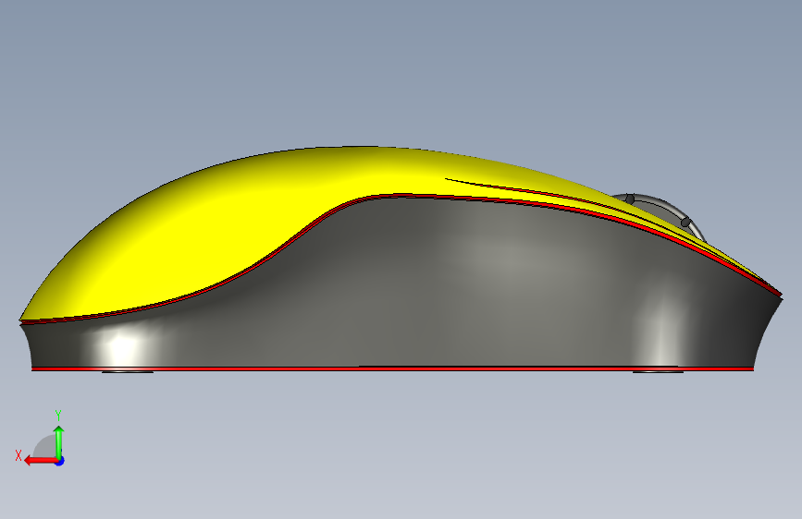The height and width of the screenshot is (519, 802).
Task: Click the green Y axis arrow of the triad
Action: click(x=59, y=442)
